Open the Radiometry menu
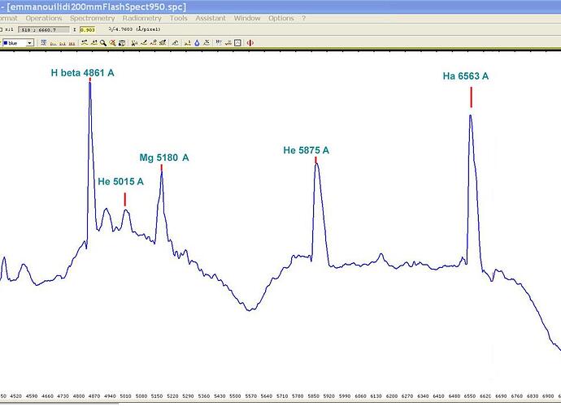This screenshot has width=561, height=406. pos(141,18)
